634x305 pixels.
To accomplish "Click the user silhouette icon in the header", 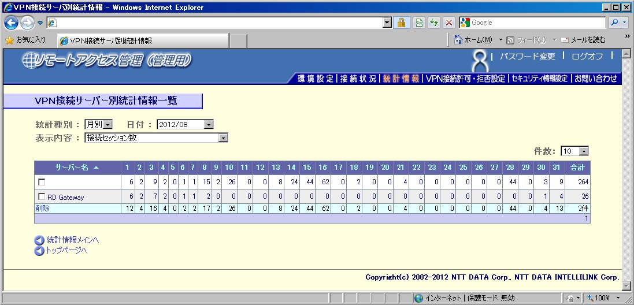I will pos(480,61).
